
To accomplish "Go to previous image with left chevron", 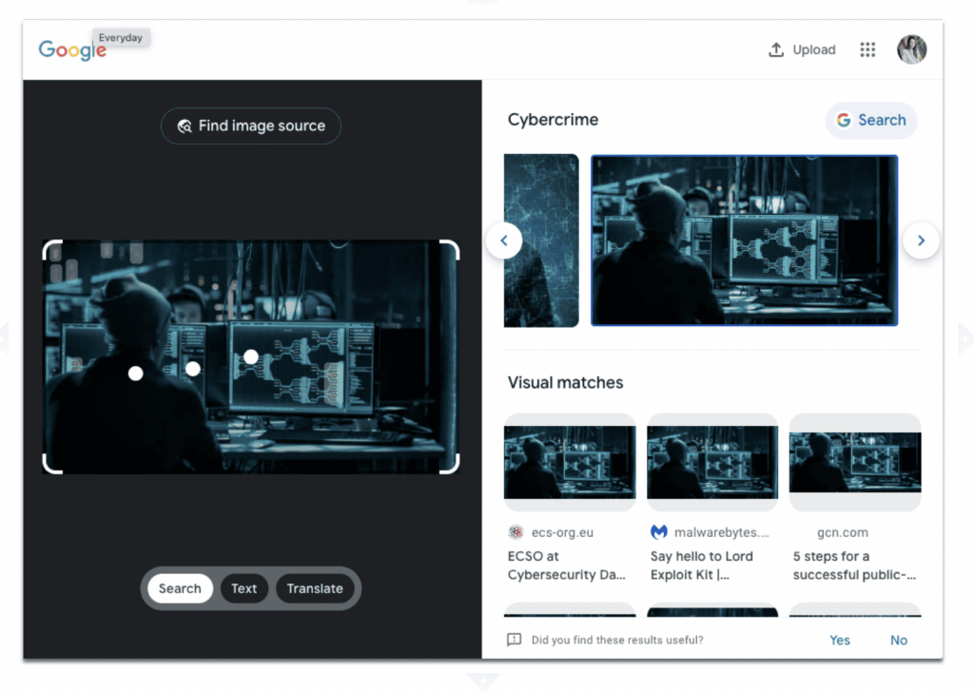I will [x=504, y=240].
